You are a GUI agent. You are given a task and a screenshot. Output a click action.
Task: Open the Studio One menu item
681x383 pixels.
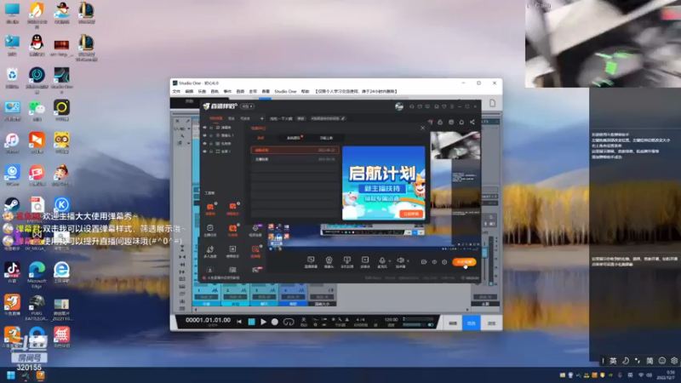pyautogui.click(x=285, y=92)
